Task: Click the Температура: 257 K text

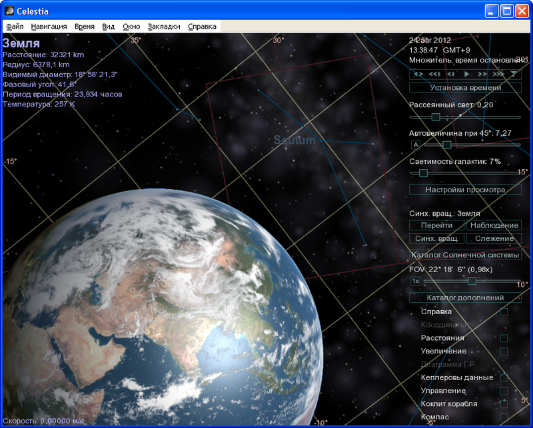Action: tap(39, 104)
